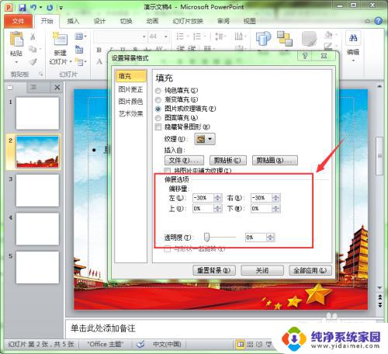Open the 设计 ribbon tab
This screenshot has height=354, width=388.
pyautogui.click(x=99, y=21)
